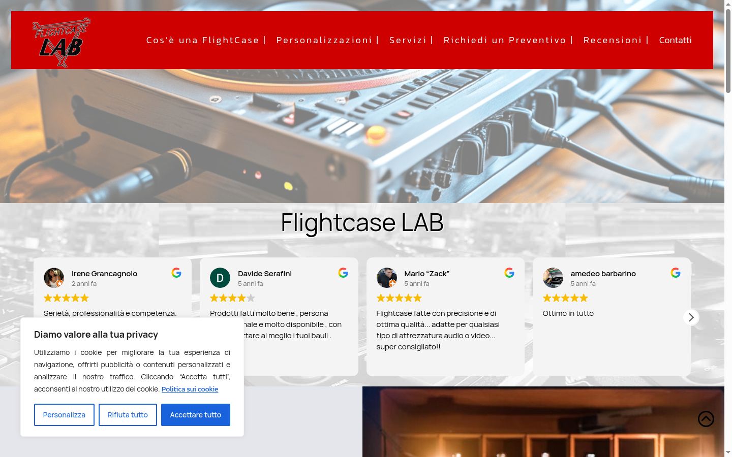The height and width of the screenshot is (457, 732).
Task: Click Irene Grancagnolo's profile photo
Action: 54,278
